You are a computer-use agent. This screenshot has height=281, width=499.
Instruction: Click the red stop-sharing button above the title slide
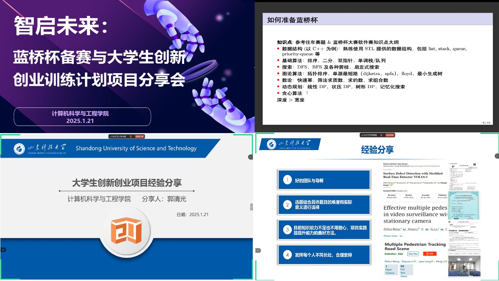139,136
